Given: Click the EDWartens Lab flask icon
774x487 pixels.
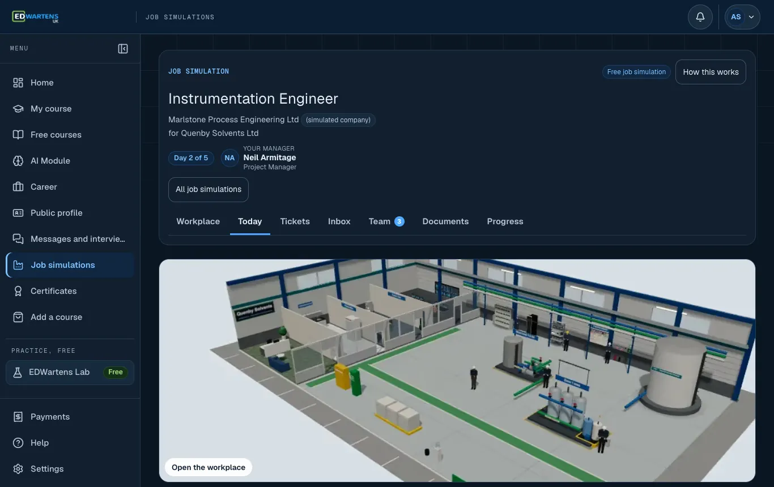Looking at the screenshot, I should pyautogui.click(x=18, y=372).
